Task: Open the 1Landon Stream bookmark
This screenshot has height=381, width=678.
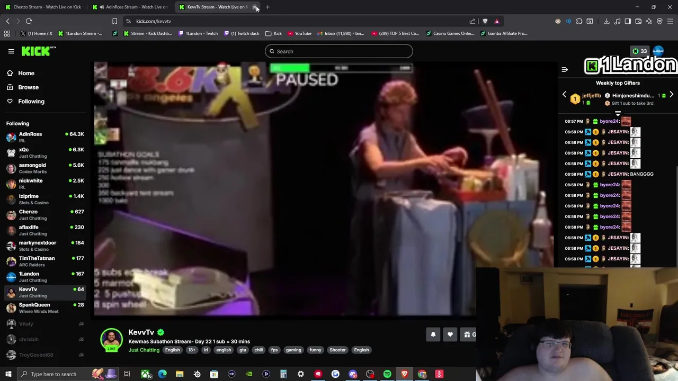Action: pos(81,33)
